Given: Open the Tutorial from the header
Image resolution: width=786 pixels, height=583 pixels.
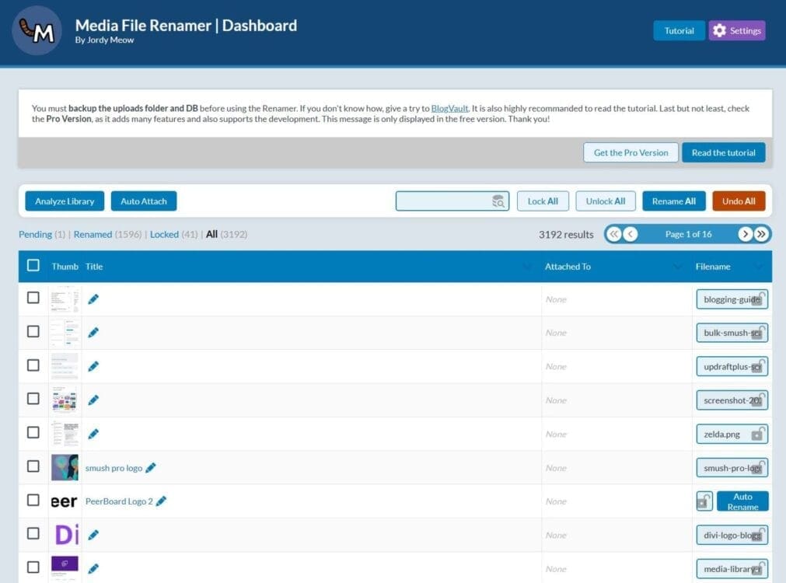Looking at the screenshot, I should pyautogui.click(x=679, y=30).
